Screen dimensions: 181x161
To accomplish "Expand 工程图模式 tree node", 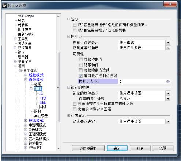I will (x=26, y=134).
